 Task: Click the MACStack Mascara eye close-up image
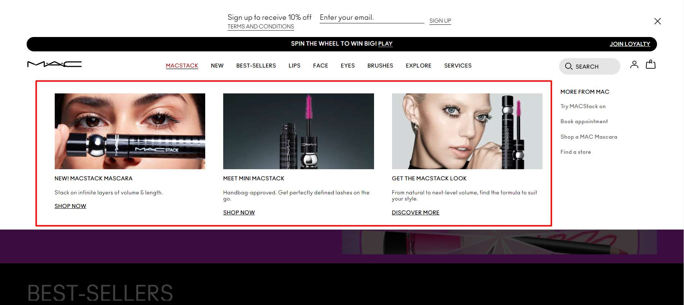coord(130,131)
